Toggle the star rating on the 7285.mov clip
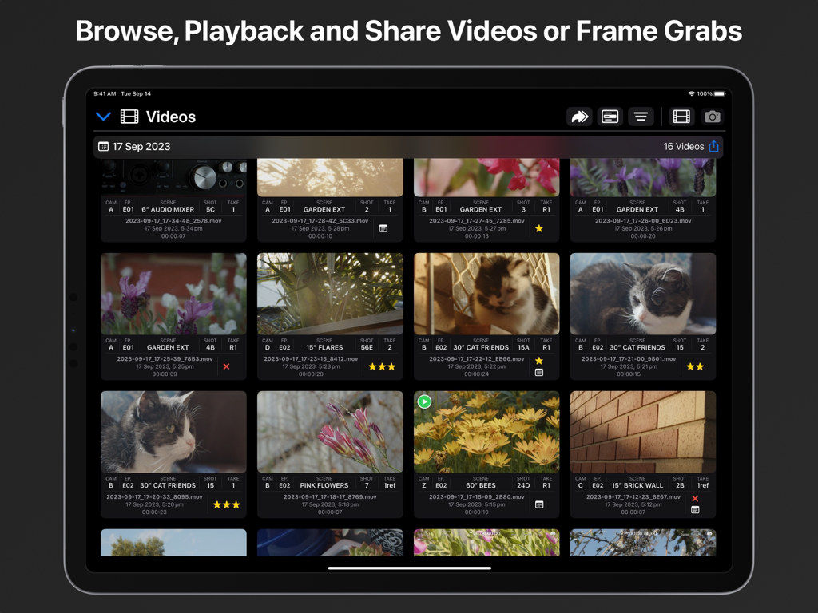The image size is (818, 613). click(x=539, y=228)
